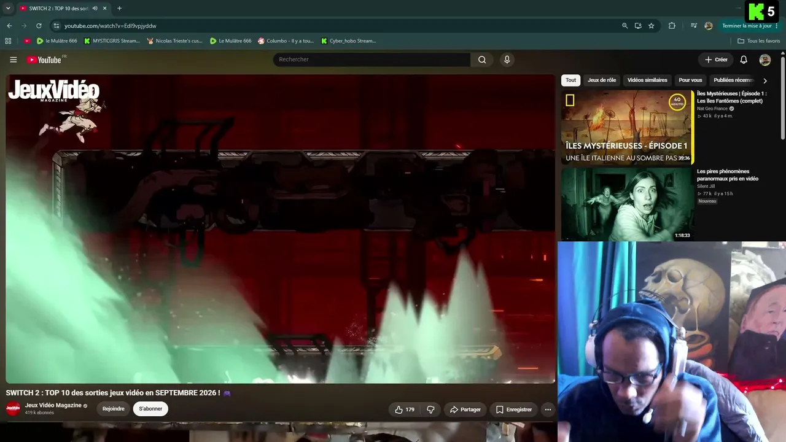Open the media controls icon
786x442 pixels.
click(x=694, y=26)
